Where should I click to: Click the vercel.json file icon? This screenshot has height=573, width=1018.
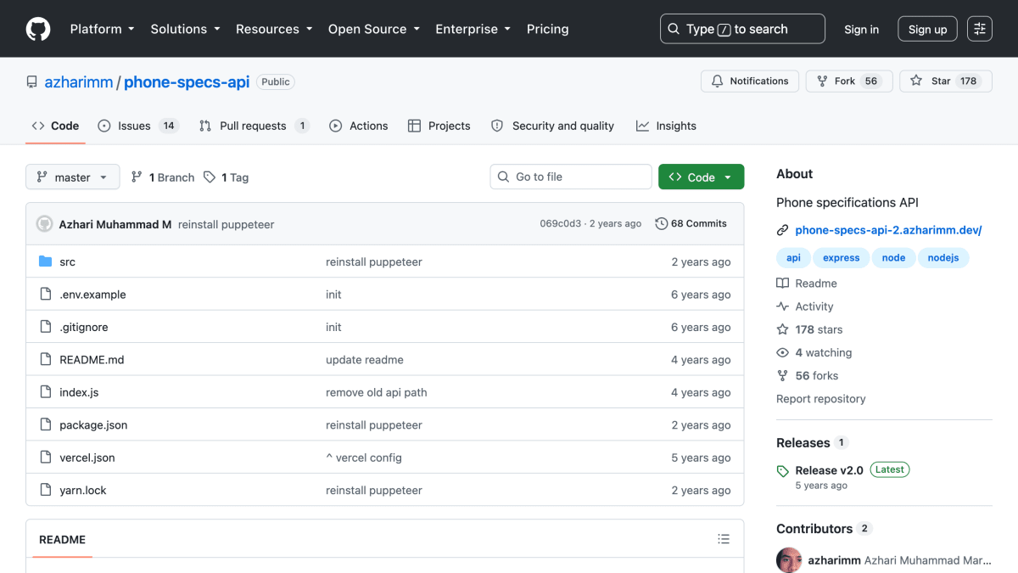(x=46, y=458)
